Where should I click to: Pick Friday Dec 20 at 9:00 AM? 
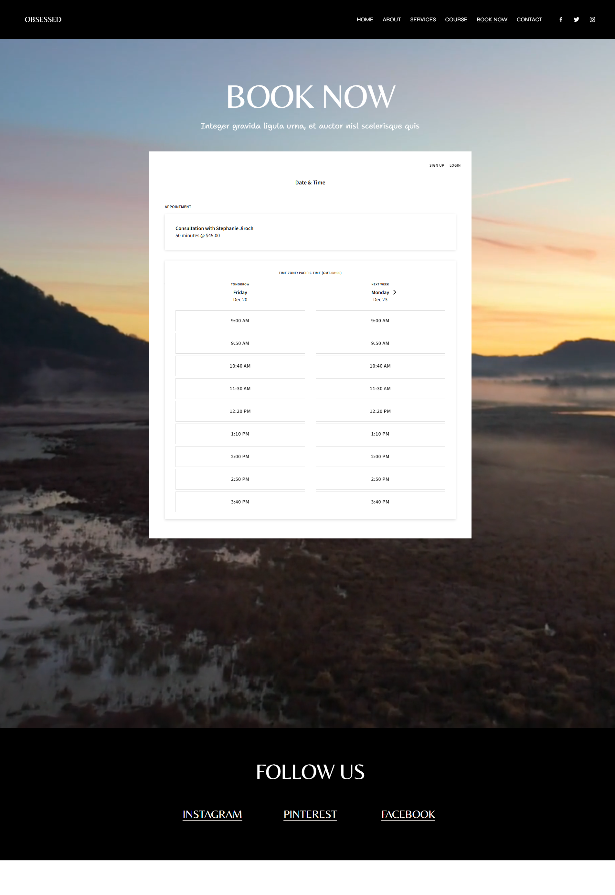tap(240, 321)
